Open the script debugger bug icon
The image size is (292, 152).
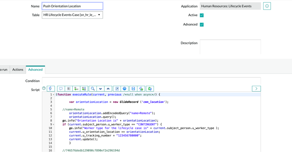(x=150, y=89)
